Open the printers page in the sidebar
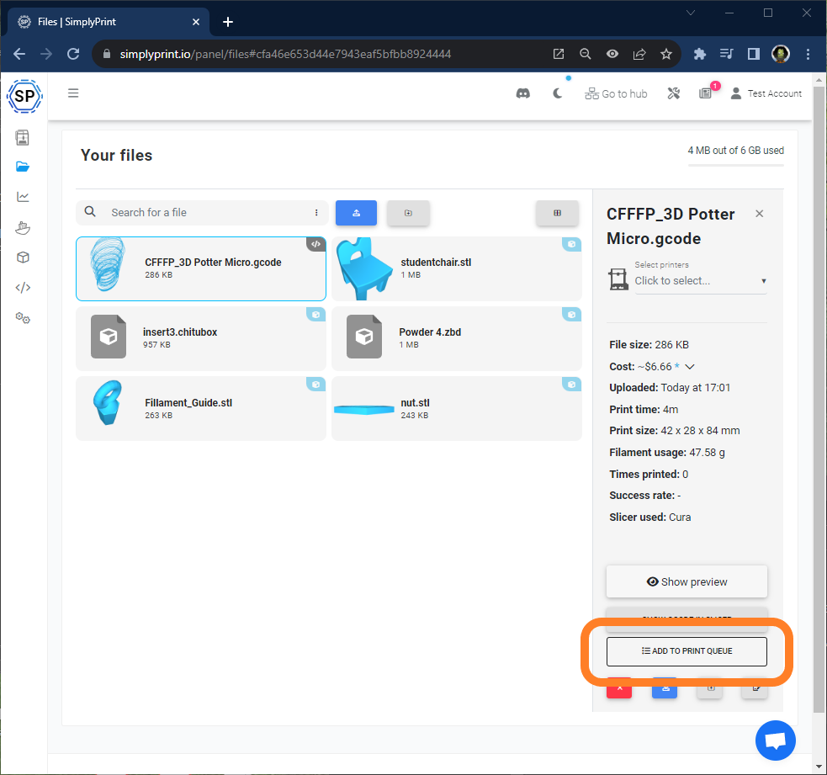The image size is (827, 775). pyautogui.click(x=23, y=137)
